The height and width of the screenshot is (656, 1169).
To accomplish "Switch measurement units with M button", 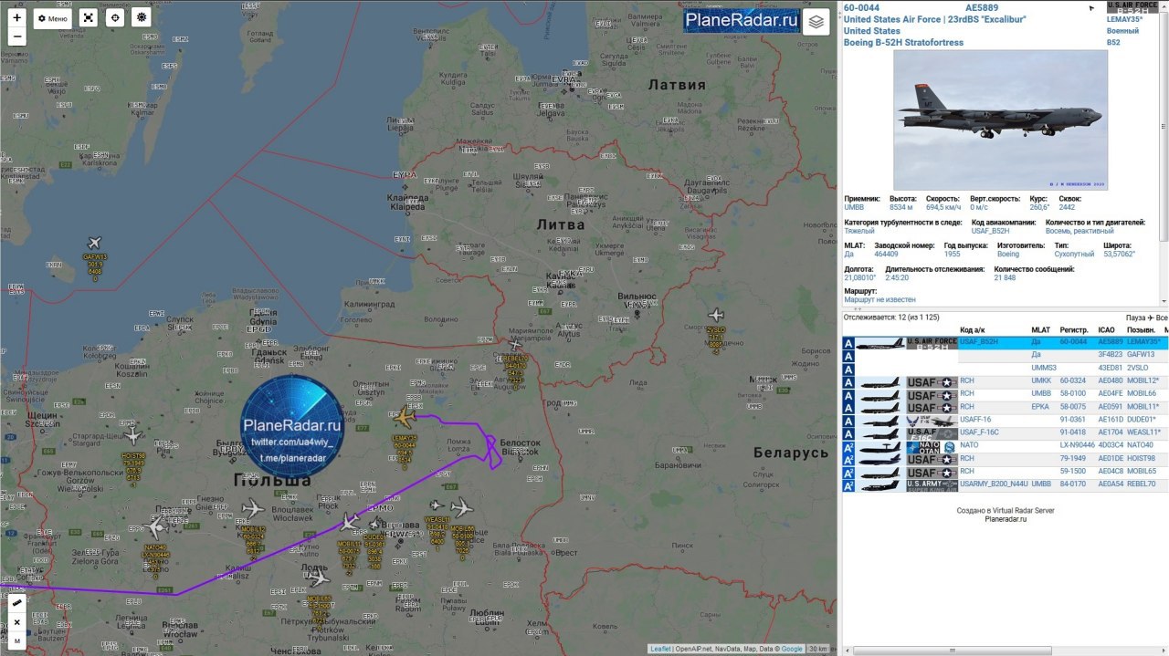I will tap(16, 641).
